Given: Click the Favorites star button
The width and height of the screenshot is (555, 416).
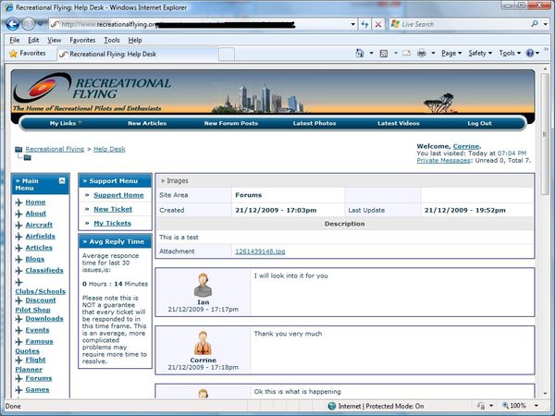Looking at the screenshot, I should tap(27, 54).
